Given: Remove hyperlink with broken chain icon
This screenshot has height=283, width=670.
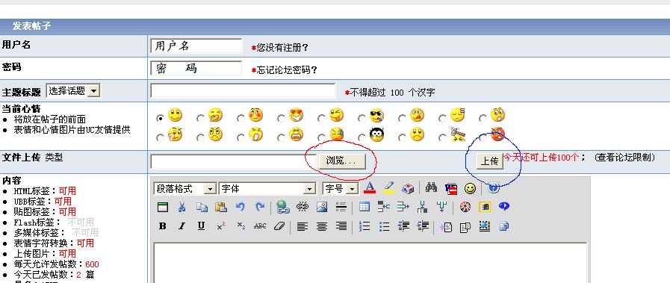Looking at the screenshot, I should pos(303,208).
